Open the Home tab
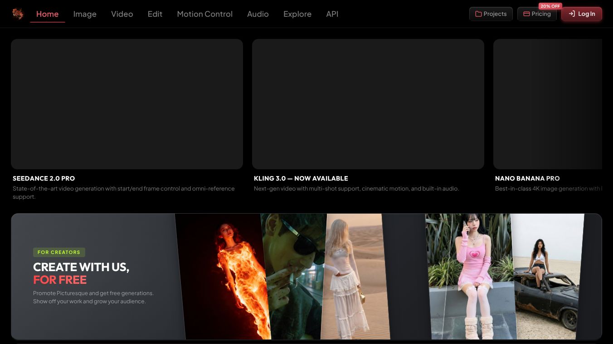 tap(48, 14)
